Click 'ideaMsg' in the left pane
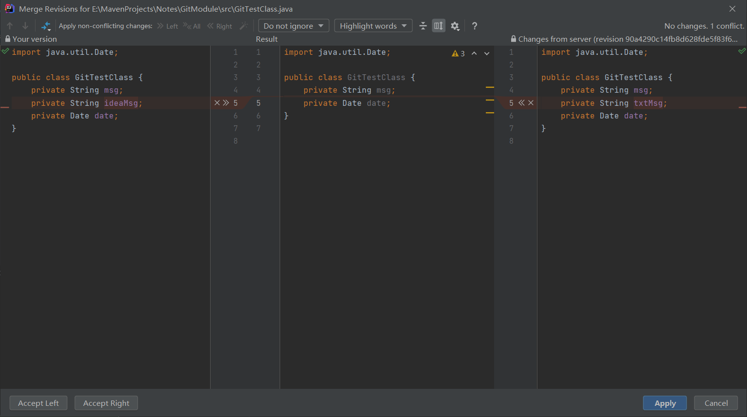 pos(121,103)
